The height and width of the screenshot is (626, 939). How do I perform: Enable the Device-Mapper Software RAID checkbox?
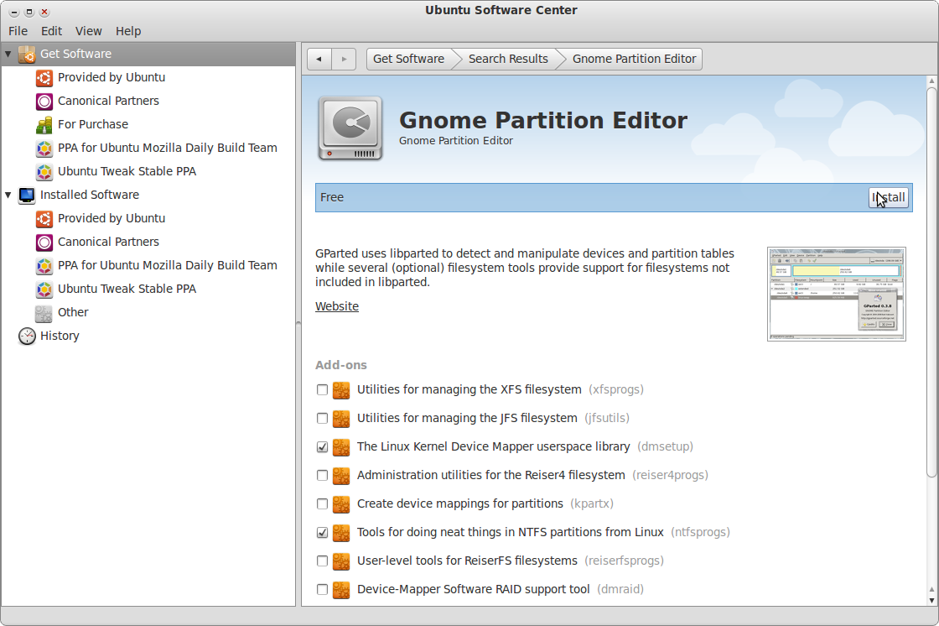pos(322,590)
